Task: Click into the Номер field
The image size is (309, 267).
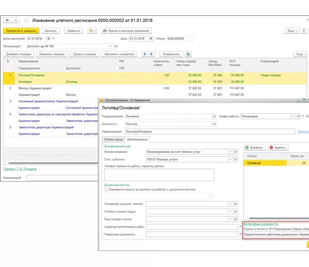Action: coord(180,39)
